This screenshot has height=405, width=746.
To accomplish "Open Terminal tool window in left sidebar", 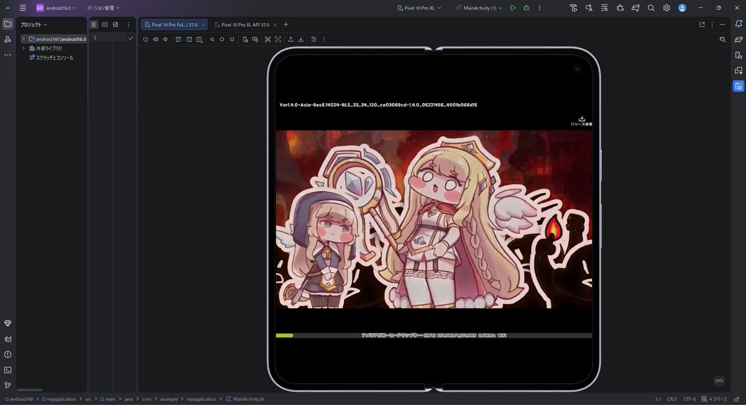I will (7, 370).
